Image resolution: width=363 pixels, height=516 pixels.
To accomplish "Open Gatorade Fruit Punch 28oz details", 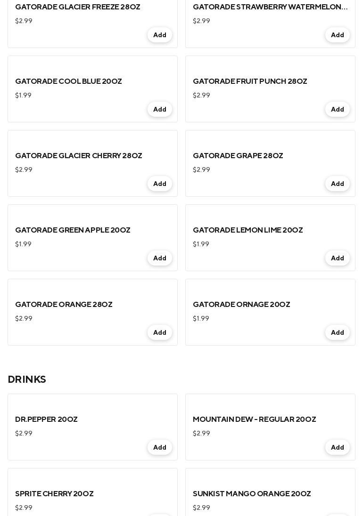I will 250,81.
